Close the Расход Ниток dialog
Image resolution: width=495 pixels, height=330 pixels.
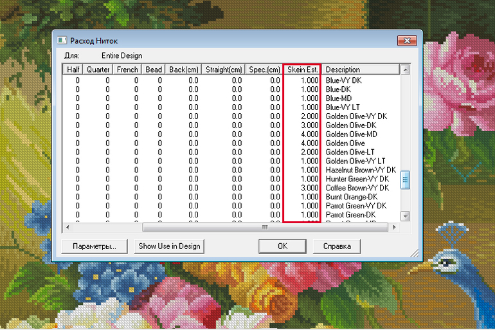(406, 41)
